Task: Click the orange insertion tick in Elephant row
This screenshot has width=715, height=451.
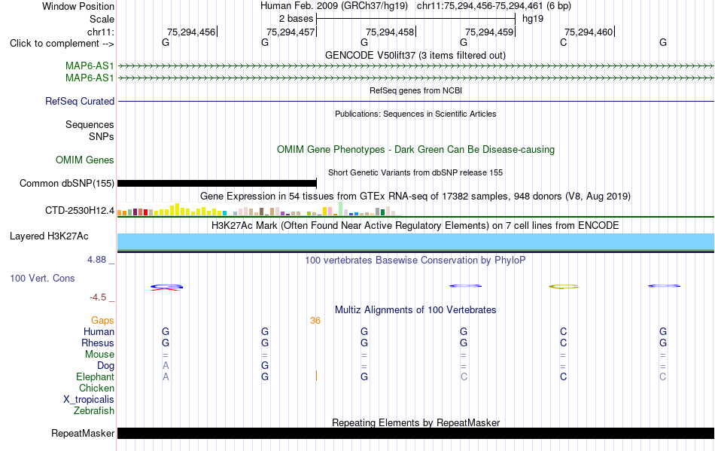Action: (316, 376)
